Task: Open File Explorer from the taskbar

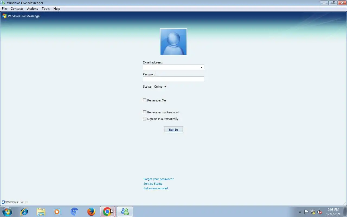Action: coord(41,212)
